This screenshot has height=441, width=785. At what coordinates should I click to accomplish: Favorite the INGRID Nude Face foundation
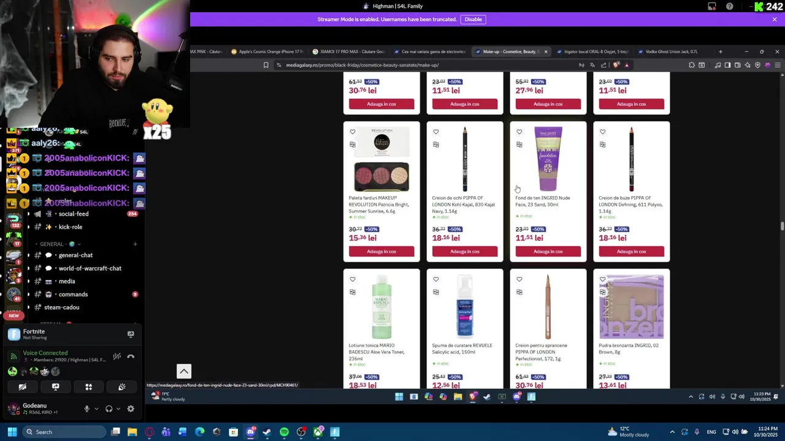point(519,132)
